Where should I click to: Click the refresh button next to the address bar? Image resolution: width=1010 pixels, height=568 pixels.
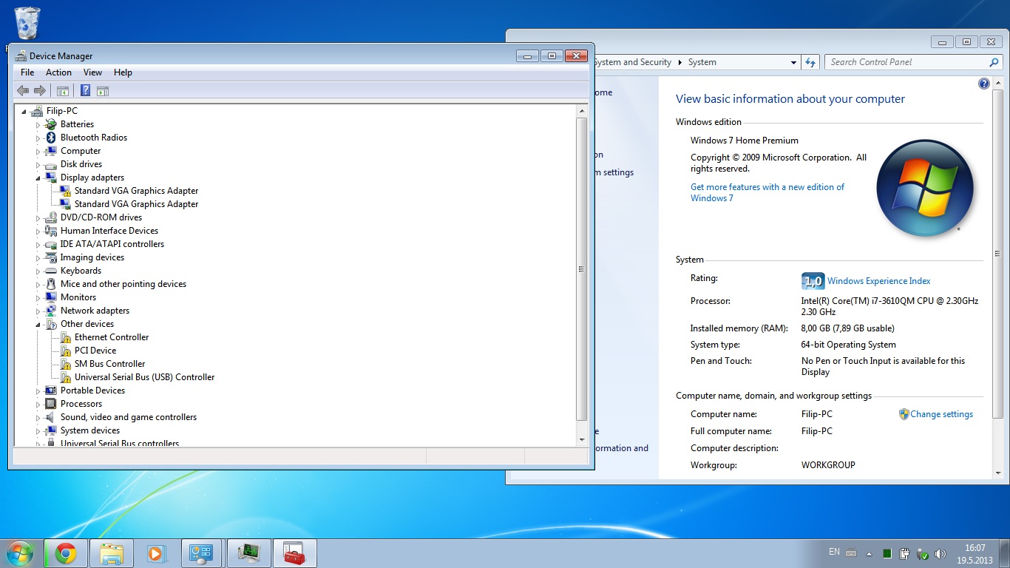coord(811,62)
